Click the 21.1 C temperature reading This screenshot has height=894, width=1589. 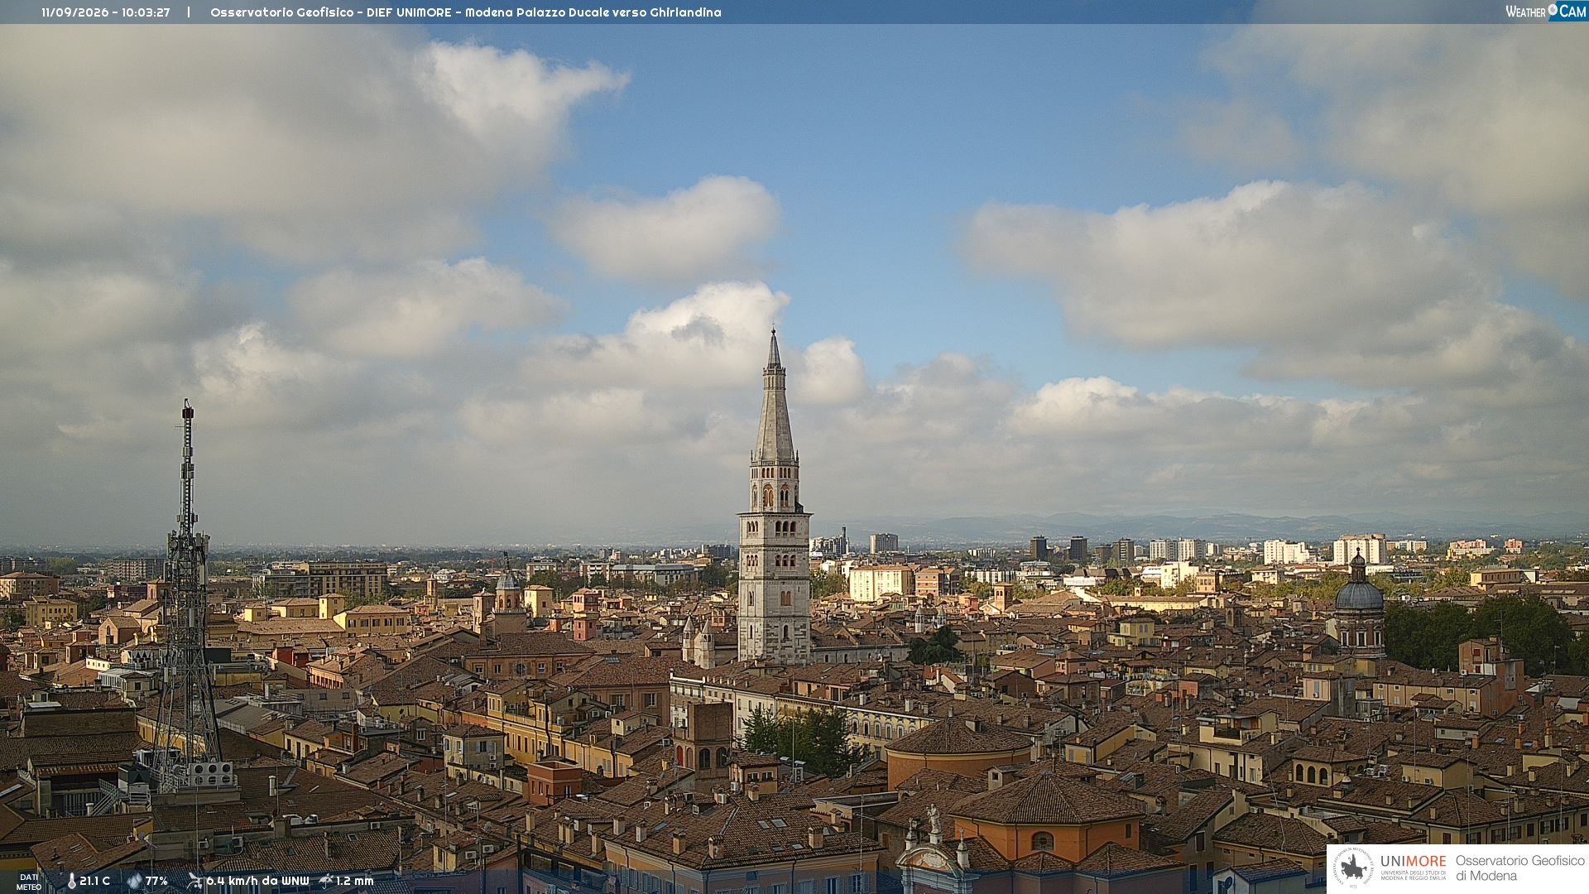(94, 881)
